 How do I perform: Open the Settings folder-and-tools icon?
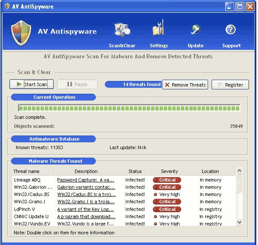158,28
